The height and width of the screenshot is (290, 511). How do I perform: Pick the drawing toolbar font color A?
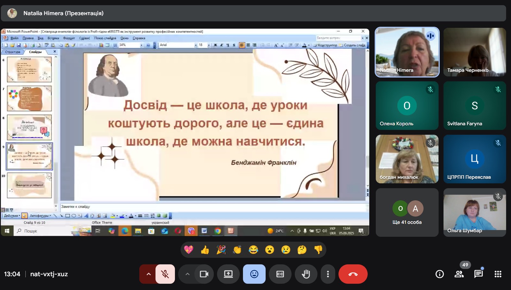(131, 216)
